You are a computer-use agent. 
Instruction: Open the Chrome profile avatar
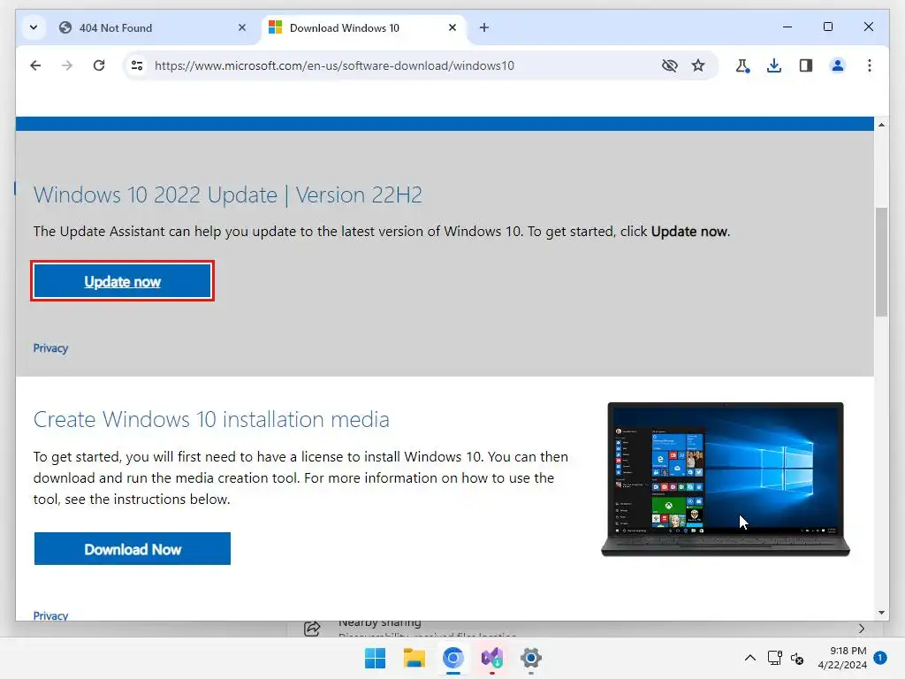(838, 65)
